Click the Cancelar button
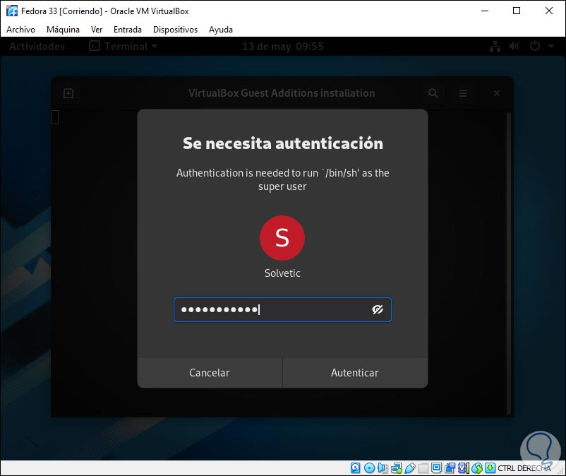The height and width of the screenshot is (476, 566). [x=210, y=373]
